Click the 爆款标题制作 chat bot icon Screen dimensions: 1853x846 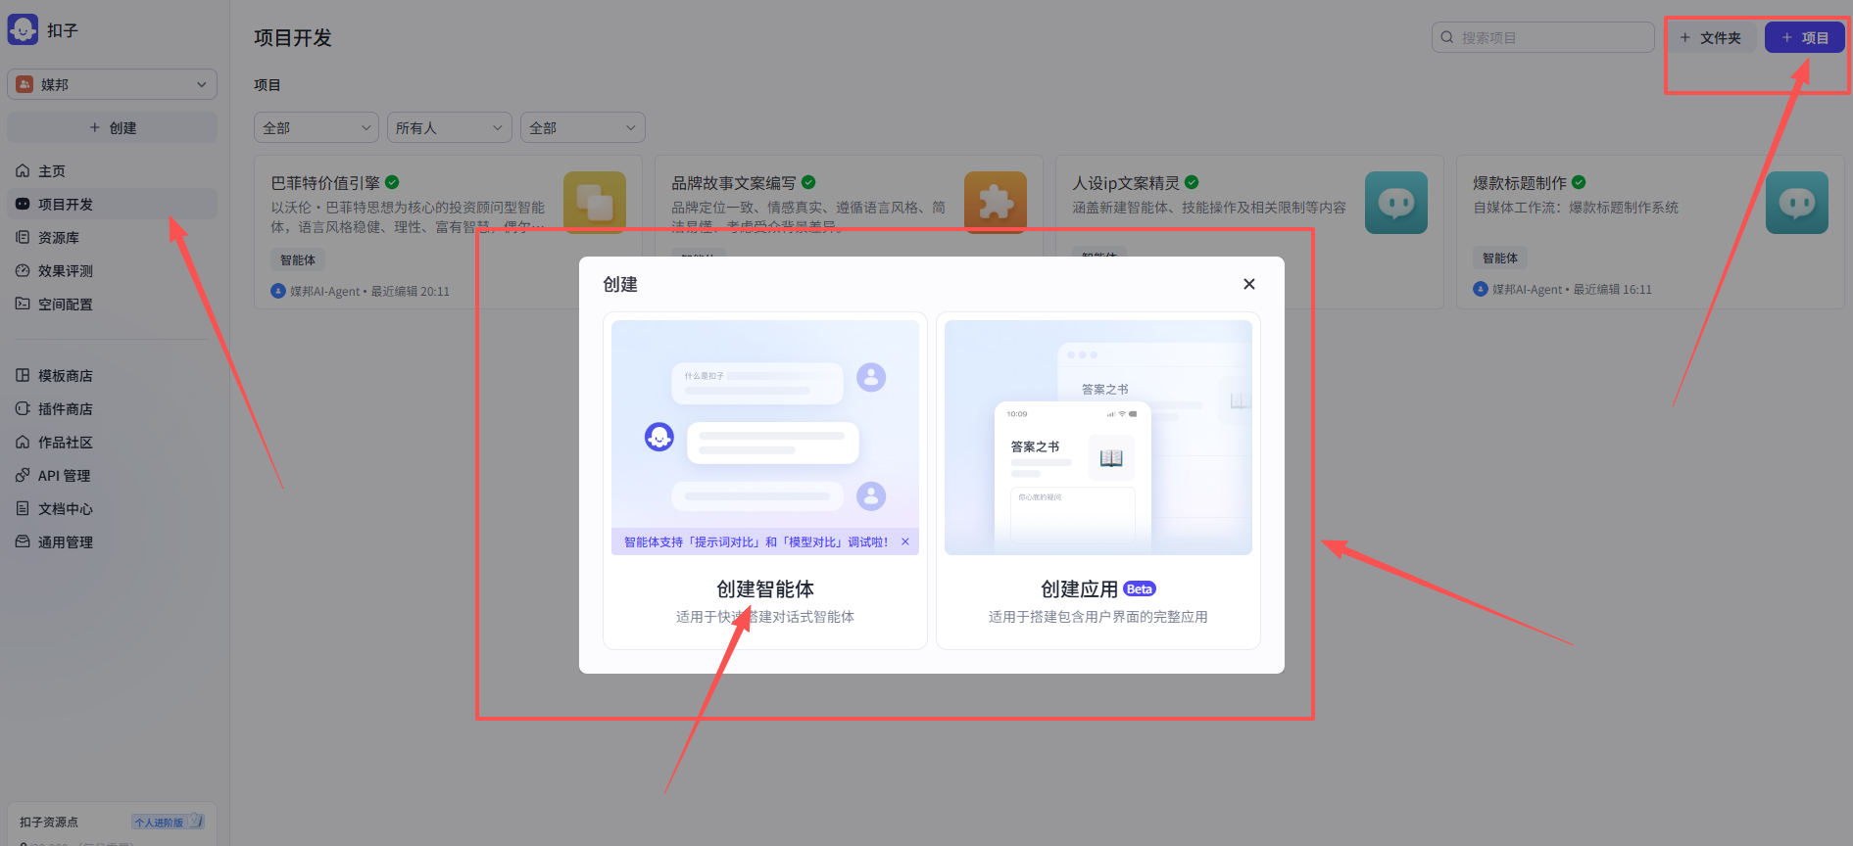coord(1797,203)
